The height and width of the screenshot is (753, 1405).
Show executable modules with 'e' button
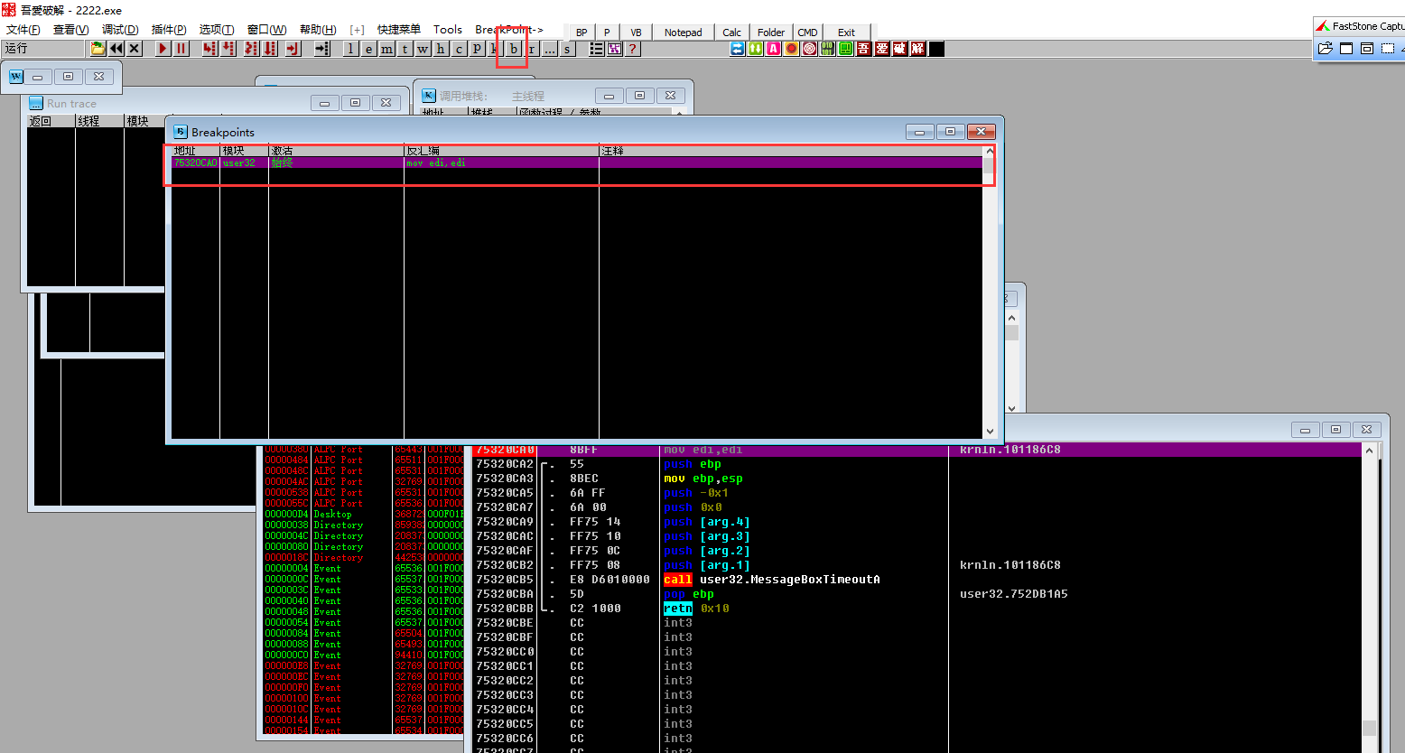point(368,49)
